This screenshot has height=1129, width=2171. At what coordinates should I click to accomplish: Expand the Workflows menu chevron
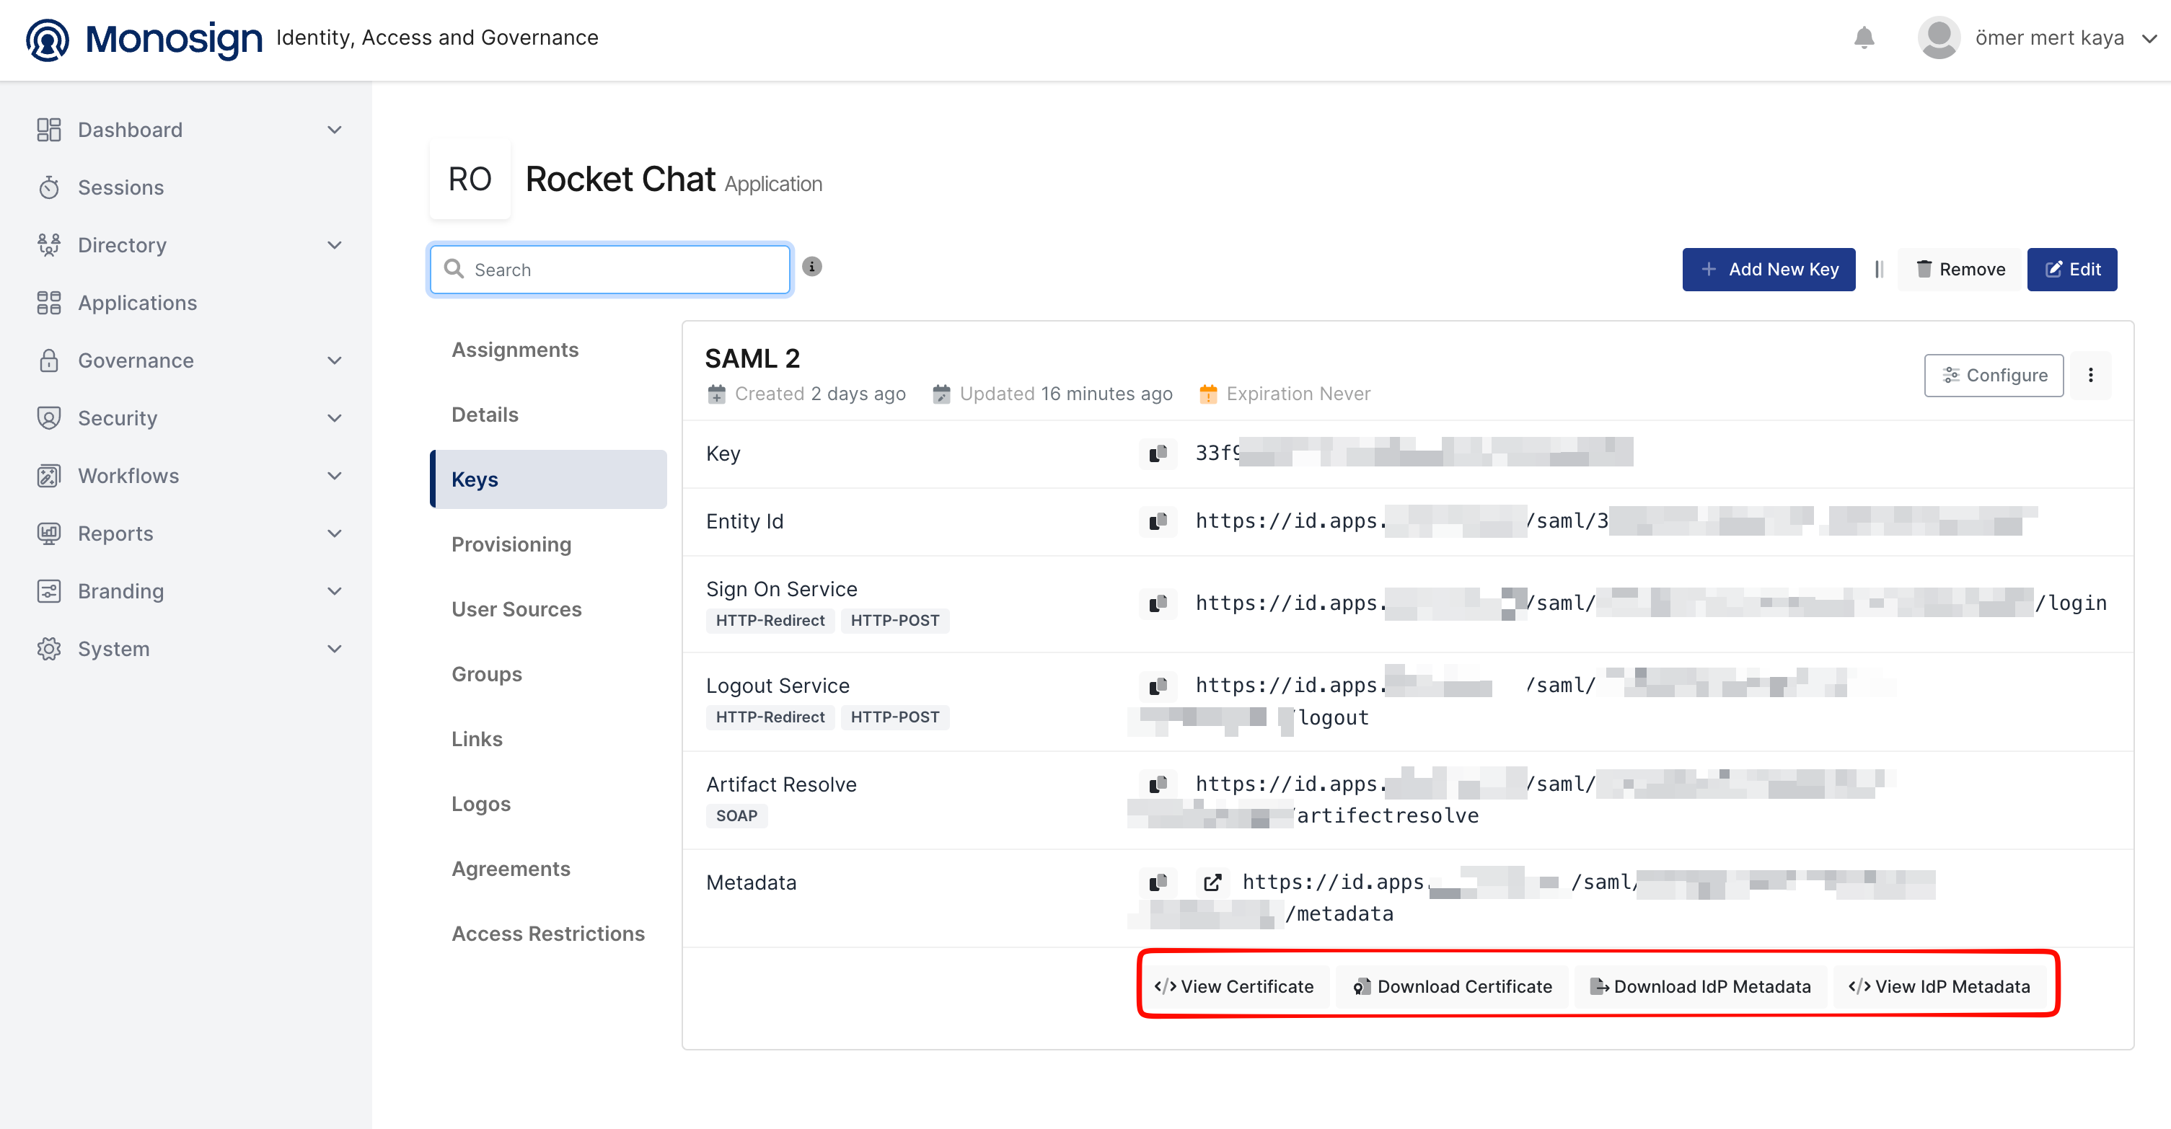coord(335,476)
